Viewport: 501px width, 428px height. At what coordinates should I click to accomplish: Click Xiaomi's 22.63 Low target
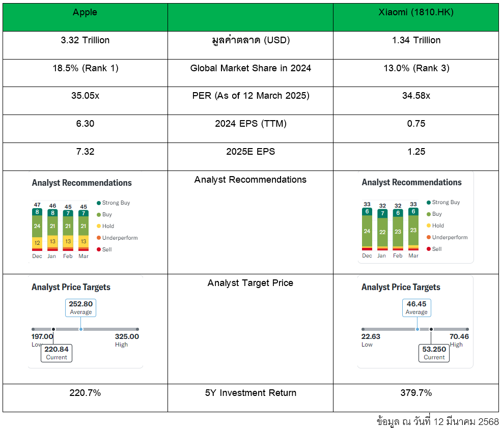click(371, 337)
